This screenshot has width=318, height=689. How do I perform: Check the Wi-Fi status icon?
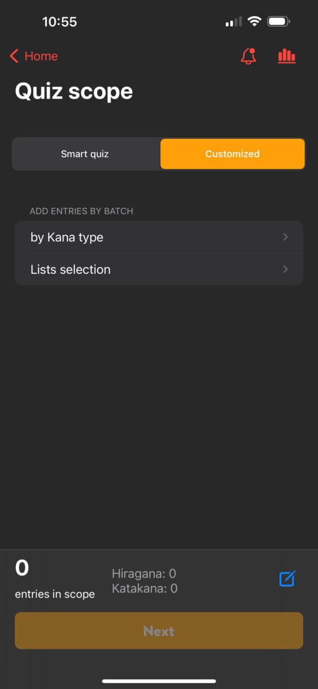pyautogui.click(x=255, y=22)
